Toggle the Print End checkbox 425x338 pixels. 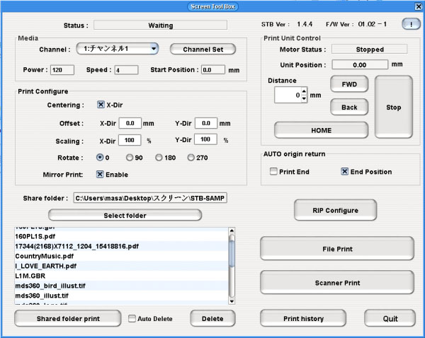pos(273,171)
